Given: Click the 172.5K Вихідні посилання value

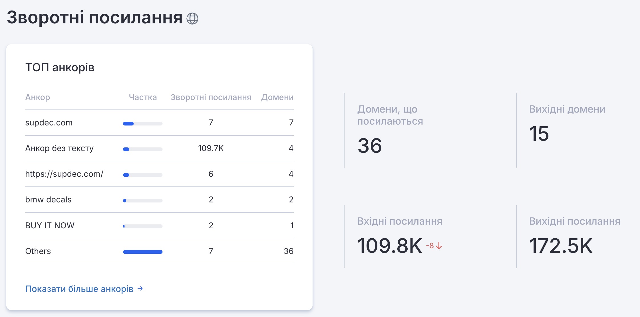Looking at the screenshot, I should pyautogui.click(x=561, y=246).
